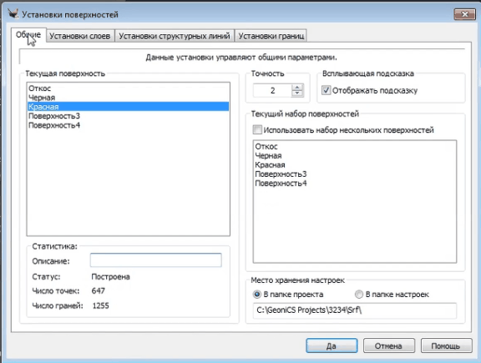Disable the Отображать подсказку checkbox
The height and width of the screenshot is (363, 481).
326,90
